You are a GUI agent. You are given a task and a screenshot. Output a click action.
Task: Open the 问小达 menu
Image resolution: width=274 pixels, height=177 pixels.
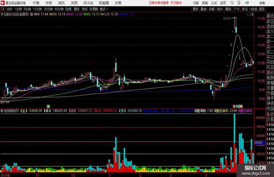tap(88, 3)
